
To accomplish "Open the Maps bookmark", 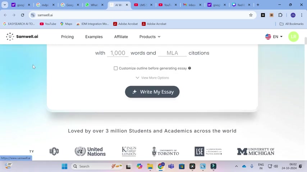I will (x=66, y=24).
